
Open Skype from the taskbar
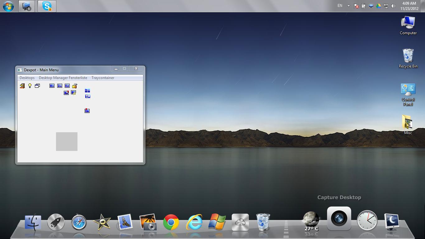[47, 6]
